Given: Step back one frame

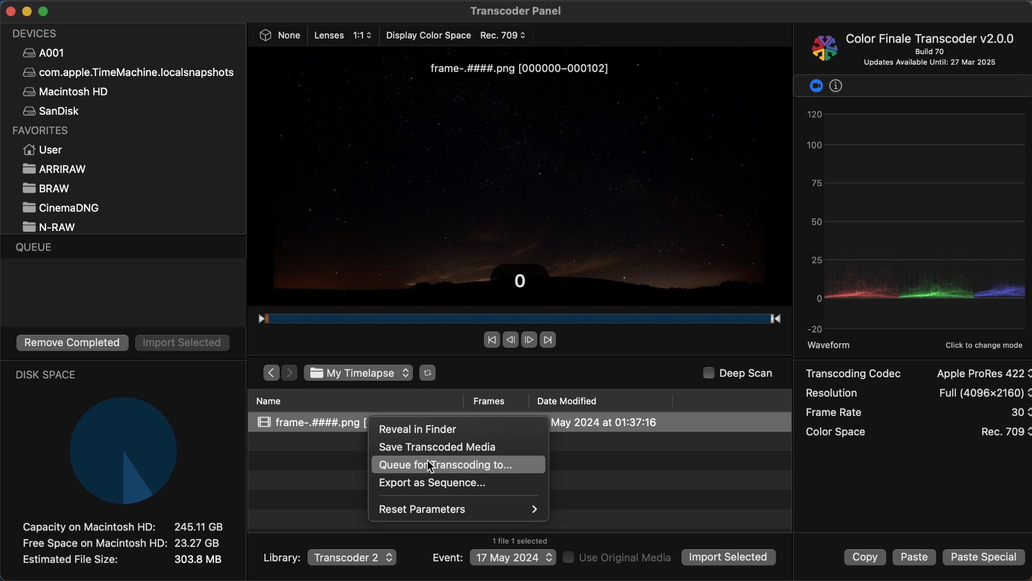Looking at the screenshot, I should tap(510, 340).
